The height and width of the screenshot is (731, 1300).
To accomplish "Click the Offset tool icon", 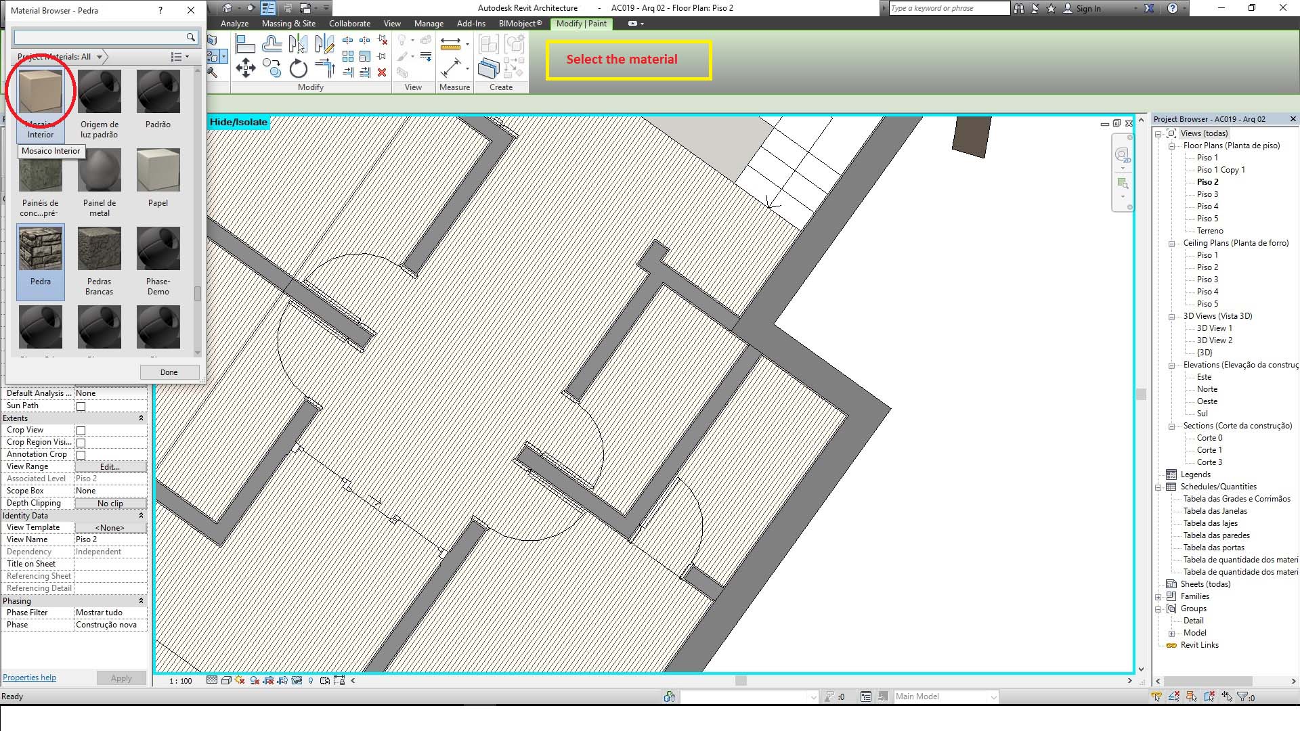I will point(272,45).
